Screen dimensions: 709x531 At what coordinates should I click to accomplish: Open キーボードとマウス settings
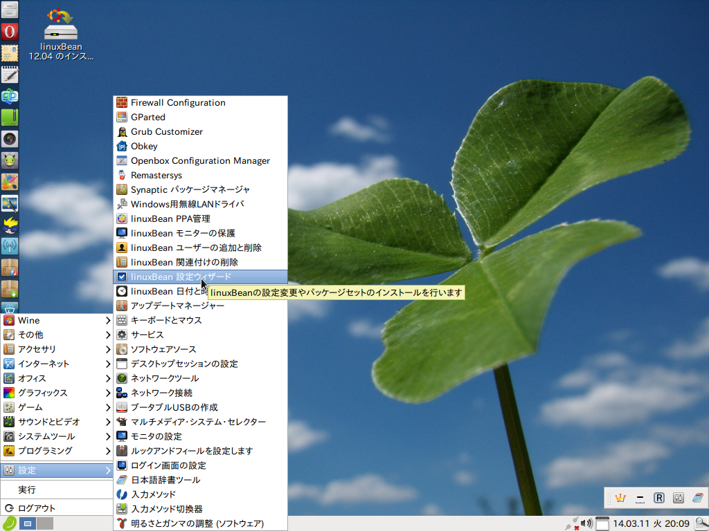[x=200, y=320]
